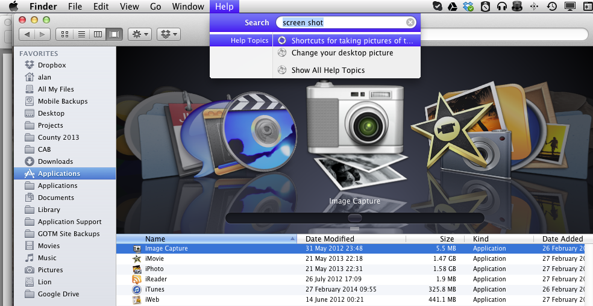This screenshot has height=306, width=593.
Task: Select All My Files in sidebar
Action: [65, 89]
